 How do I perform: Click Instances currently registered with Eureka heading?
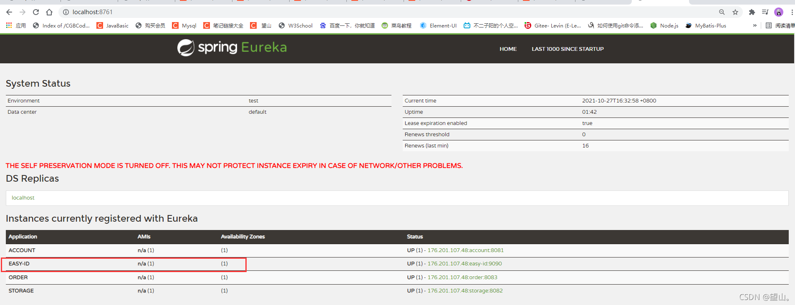tap(102, 218)
